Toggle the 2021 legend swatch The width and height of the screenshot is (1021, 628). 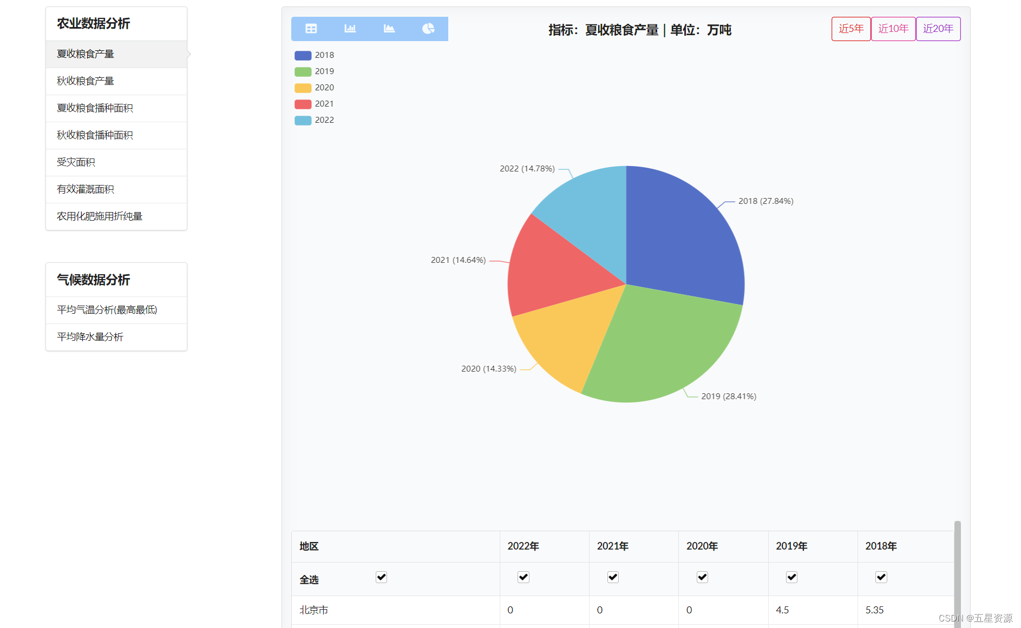pyautogui.click(x=303, y=104)
